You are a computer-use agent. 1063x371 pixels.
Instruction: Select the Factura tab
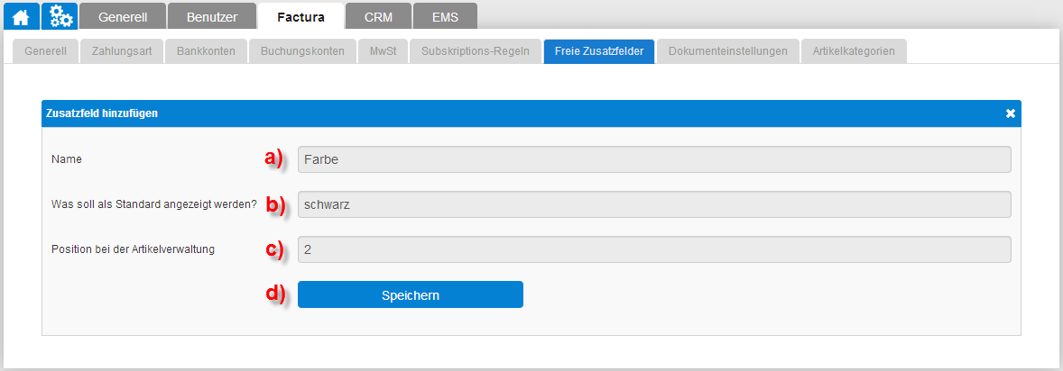(301, 17)
